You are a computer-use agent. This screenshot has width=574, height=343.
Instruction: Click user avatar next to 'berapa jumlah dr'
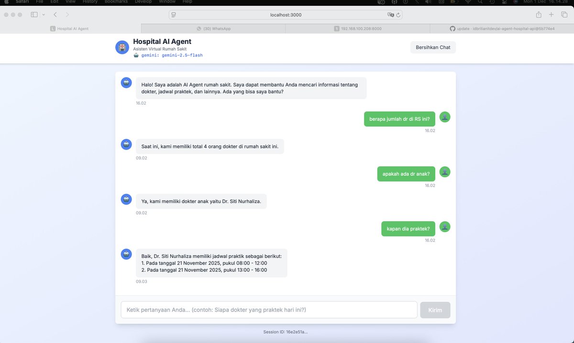(x=445, y=117)
